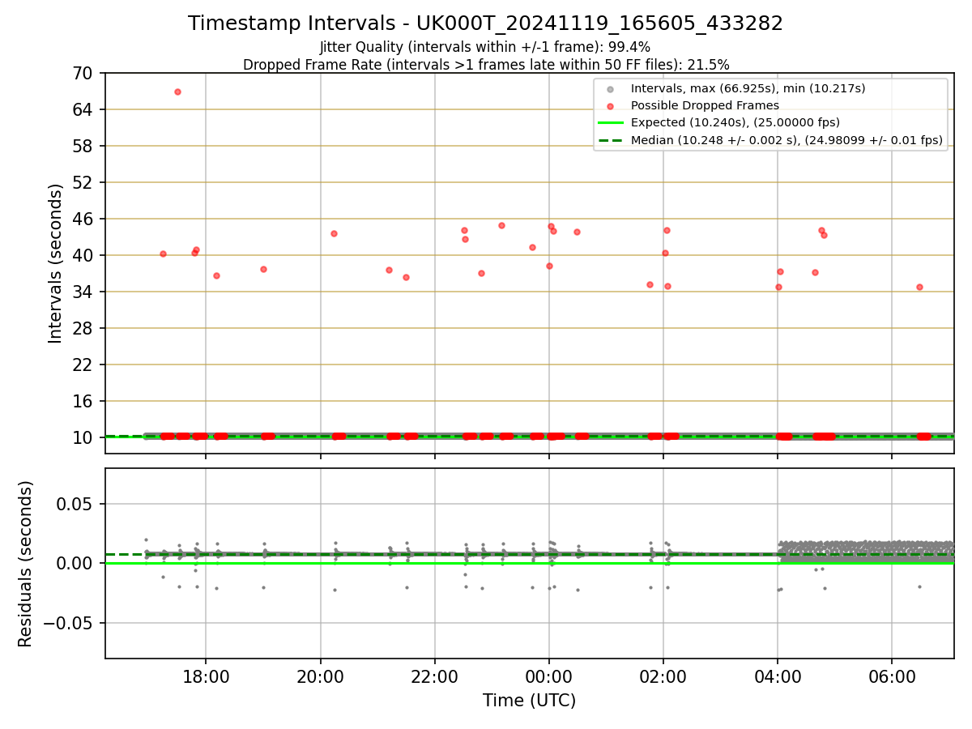Viewport: 972px width, 729px height.
Task: Click the solid green Expected legend line
Action: (x=610, y=123)
